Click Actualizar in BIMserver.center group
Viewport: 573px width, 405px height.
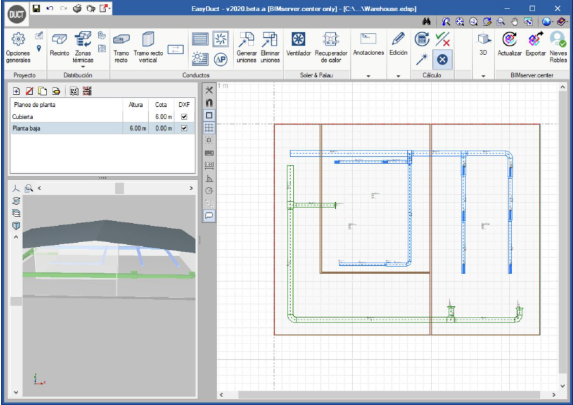tap(509, 45)
